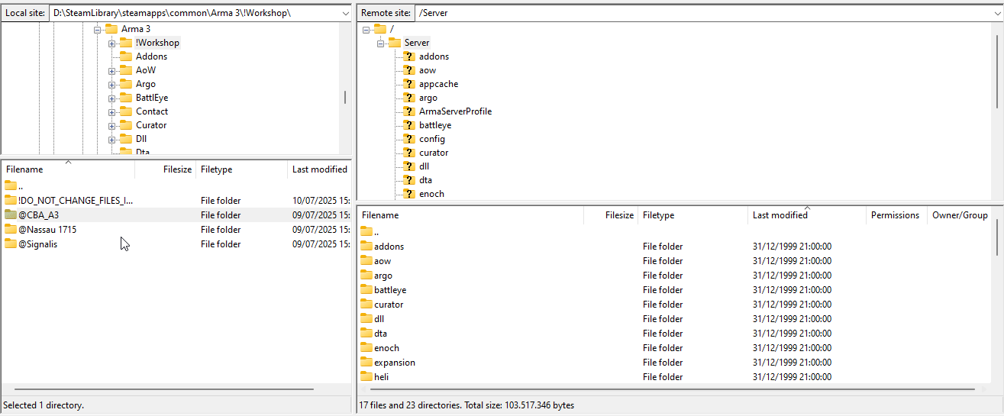Viewport: 1004px width, 416px height.
Task: Select the !Workshop folder in local tree
Action: 157,43
